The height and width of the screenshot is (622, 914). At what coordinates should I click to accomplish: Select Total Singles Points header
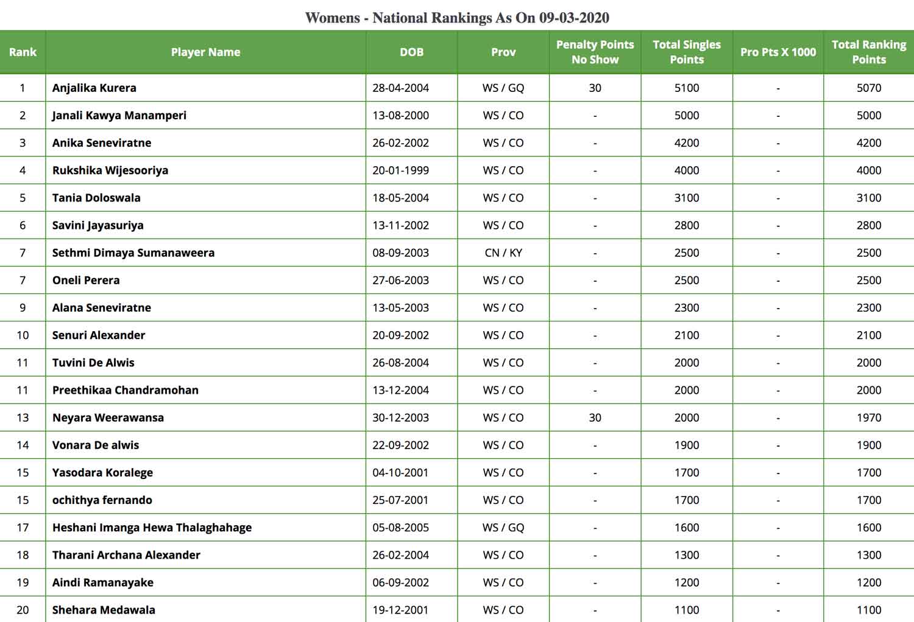click(x=687, y=52)
